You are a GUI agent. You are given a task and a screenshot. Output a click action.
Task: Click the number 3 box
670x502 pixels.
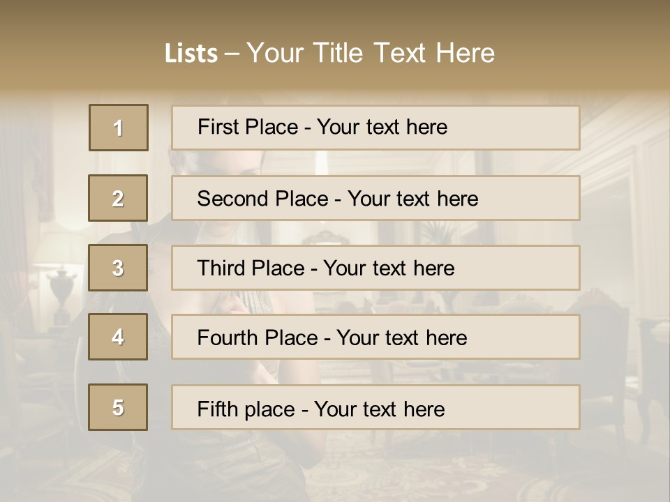coord(118,268)
